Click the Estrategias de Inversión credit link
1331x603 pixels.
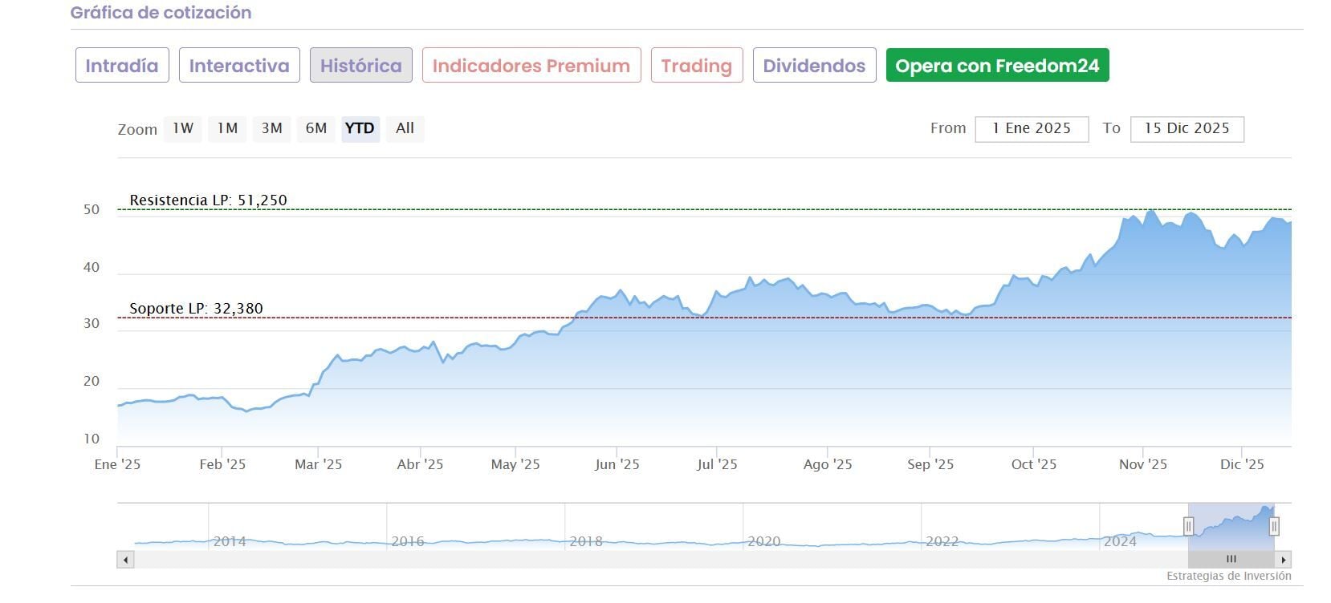(x=1228, y=577)
